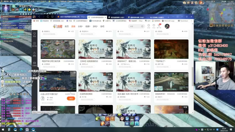Open 主播中心 bookmark
The height and width of the screenshot is (132, 235).
107,21
